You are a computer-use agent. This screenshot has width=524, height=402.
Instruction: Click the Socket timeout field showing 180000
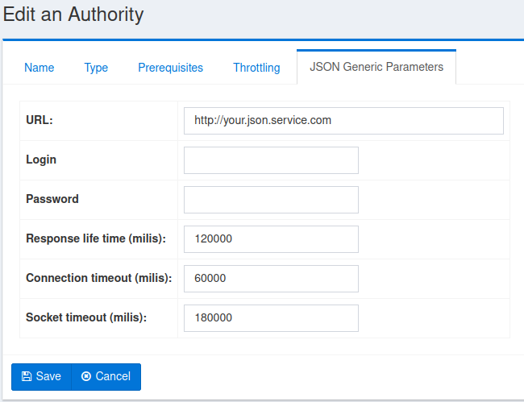click(x=271, y=318)
